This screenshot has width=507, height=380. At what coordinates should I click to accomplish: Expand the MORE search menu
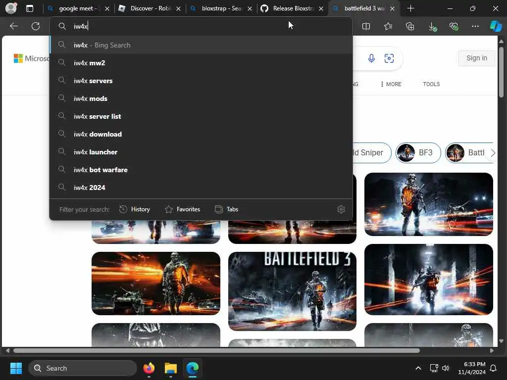pos(391,84)
